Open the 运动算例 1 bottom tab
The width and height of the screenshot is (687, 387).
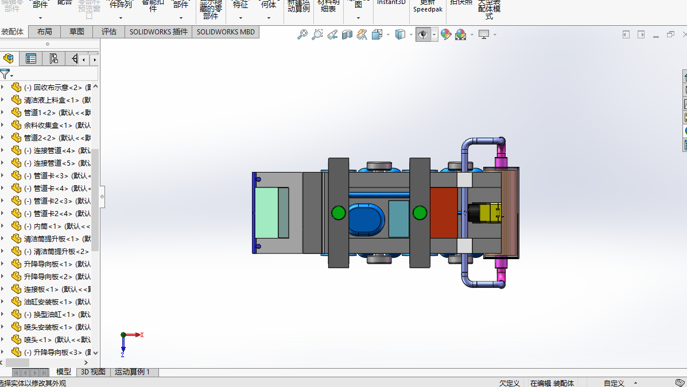[132, 372]
